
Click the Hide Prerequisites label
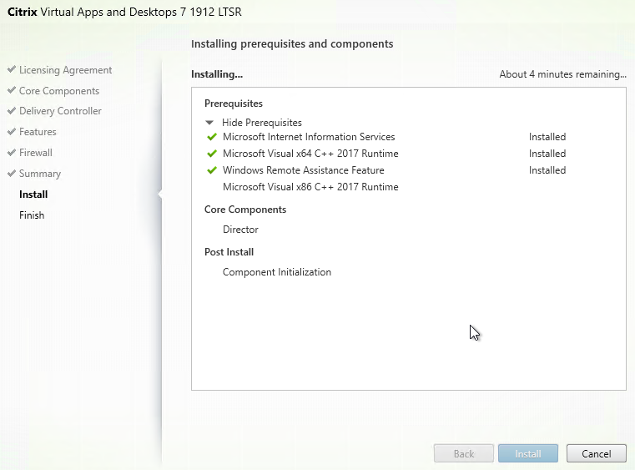coord(261,123)
